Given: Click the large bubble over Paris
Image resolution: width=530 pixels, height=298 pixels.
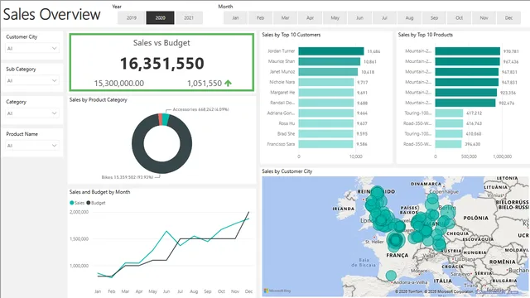Looking at the screenshot, I should point(396,240).
